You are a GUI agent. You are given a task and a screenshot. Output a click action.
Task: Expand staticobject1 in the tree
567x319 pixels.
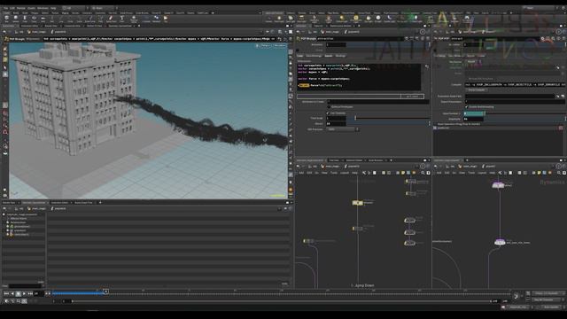tap(8, 234)
